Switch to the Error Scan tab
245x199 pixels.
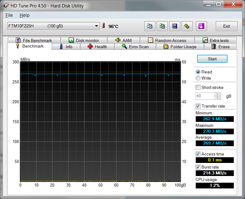point(135,47)
